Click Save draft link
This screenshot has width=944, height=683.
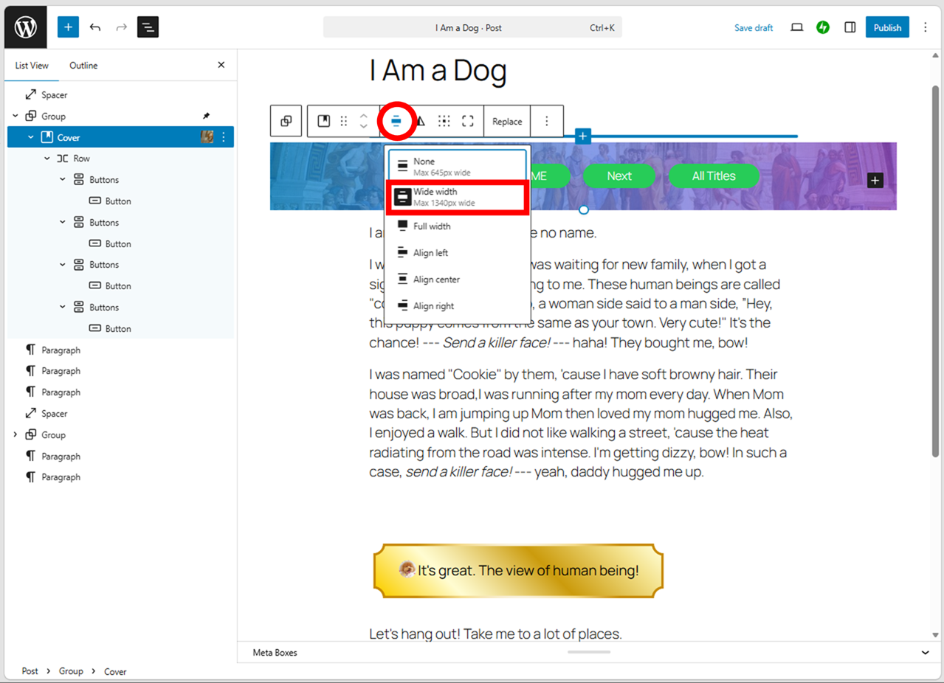point(754,28)
